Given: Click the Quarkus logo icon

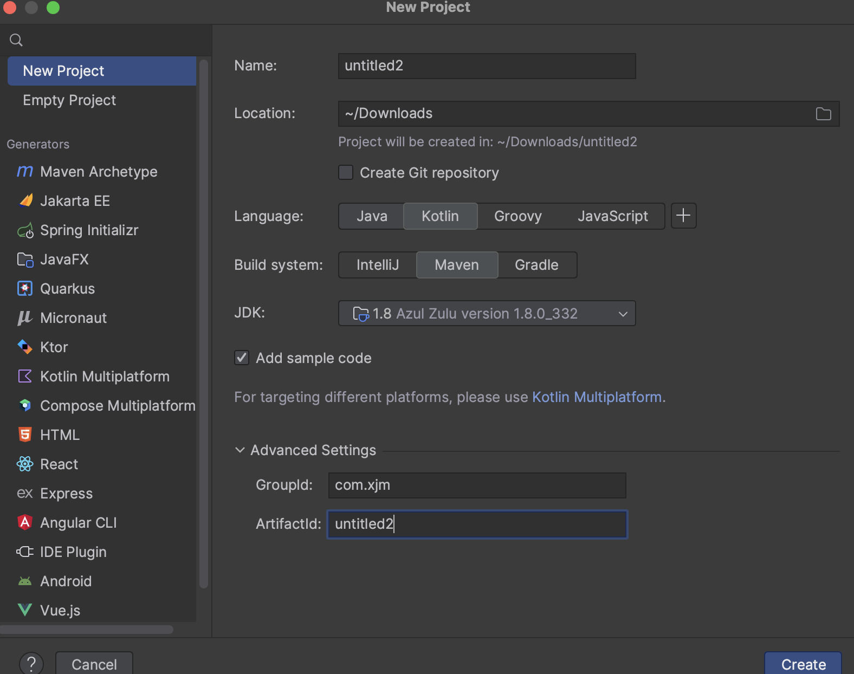Looking at the screenshot, I should point(25,289).
